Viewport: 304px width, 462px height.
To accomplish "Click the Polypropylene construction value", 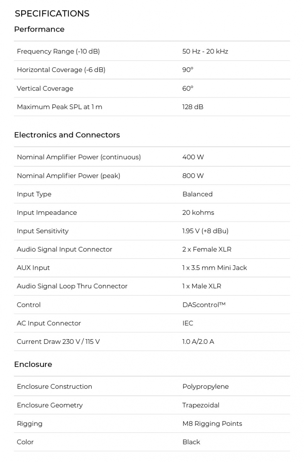I will point(205,387).
